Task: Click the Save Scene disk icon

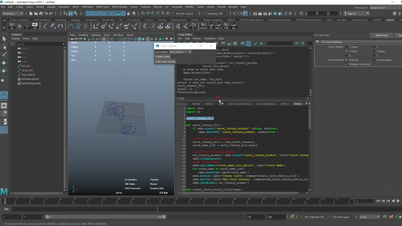Action: pos(41,13)
